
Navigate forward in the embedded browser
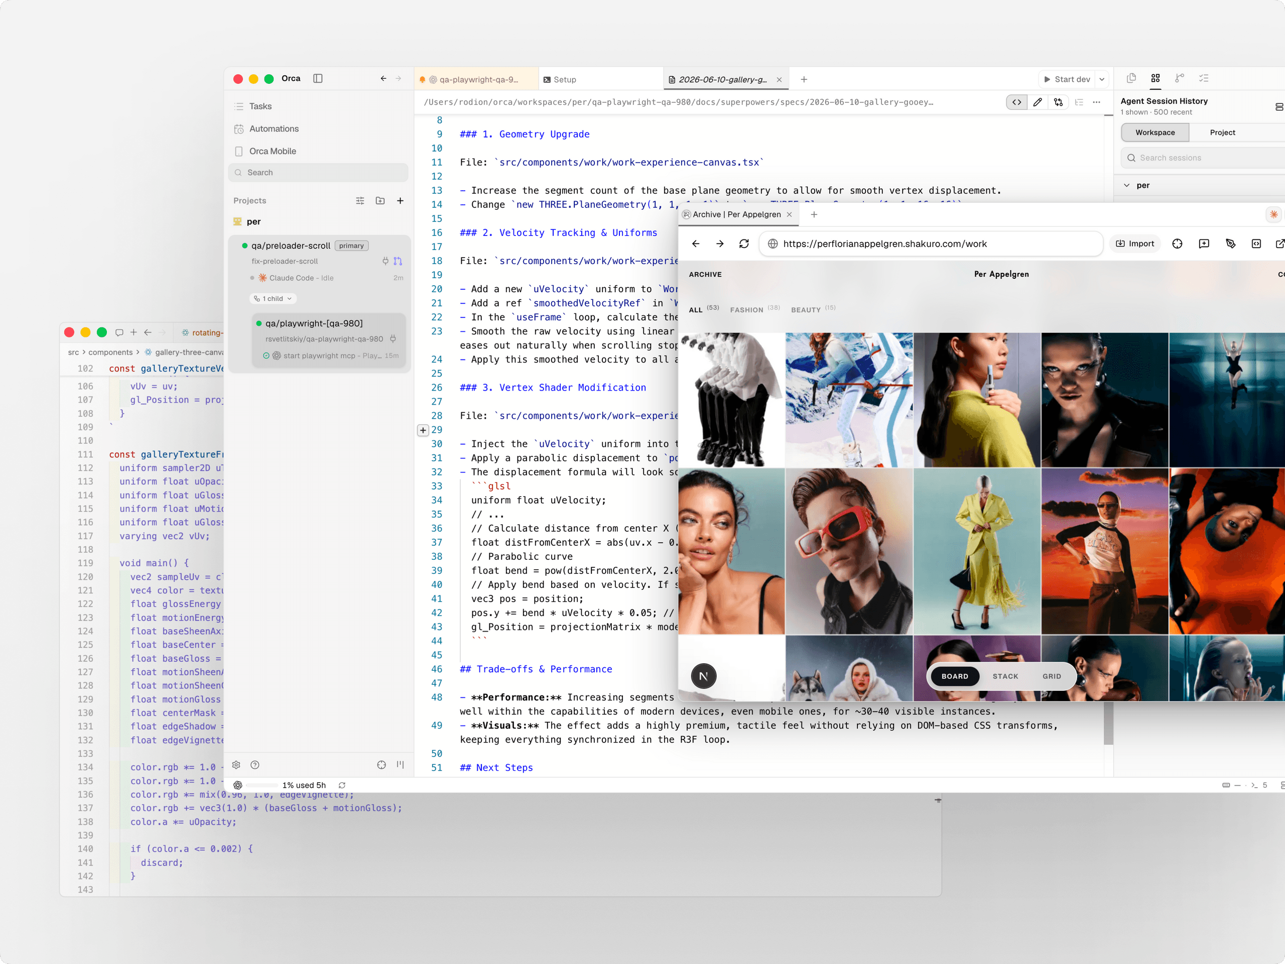tap(720, 244)
